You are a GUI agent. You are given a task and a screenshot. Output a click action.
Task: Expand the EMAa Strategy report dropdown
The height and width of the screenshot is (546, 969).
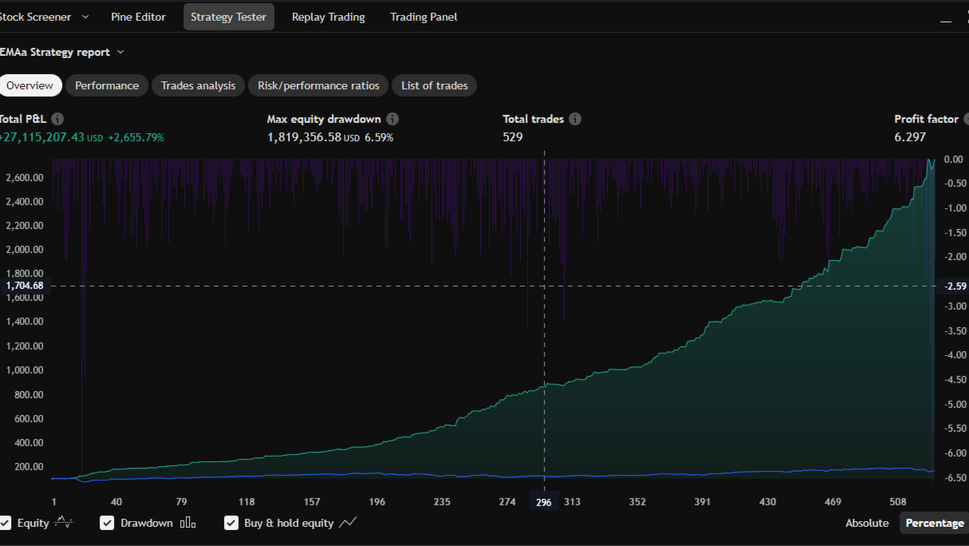pyautogui.click(x=120, y=52)
